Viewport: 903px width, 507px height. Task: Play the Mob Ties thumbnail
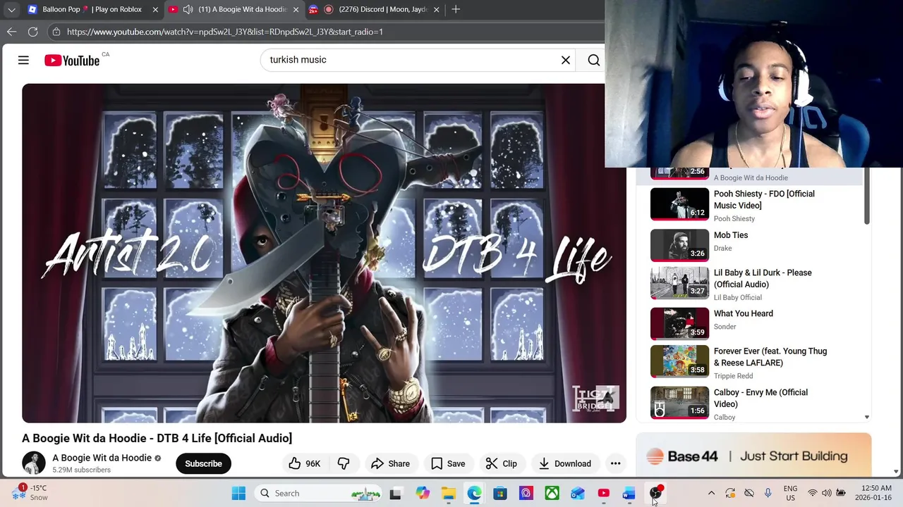679,245
